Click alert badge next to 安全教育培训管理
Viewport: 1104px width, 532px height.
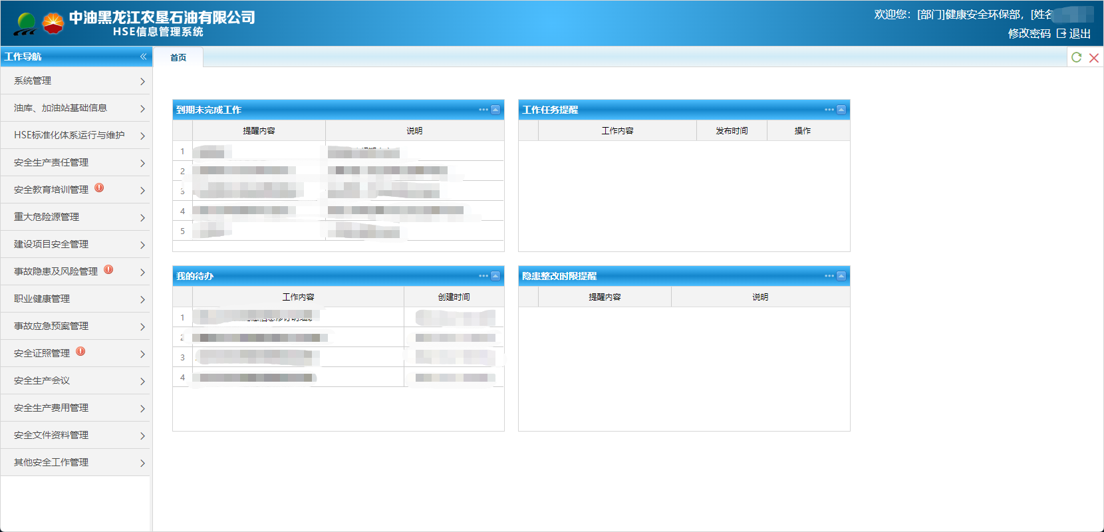click(99, 188)
